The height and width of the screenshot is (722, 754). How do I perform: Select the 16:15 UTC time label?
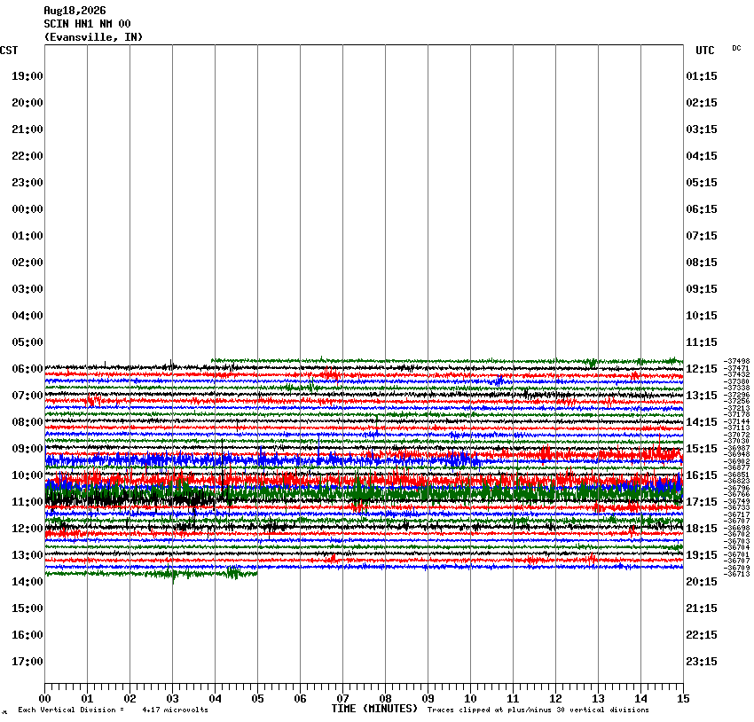pyautogui.click(x=702, y=475)
